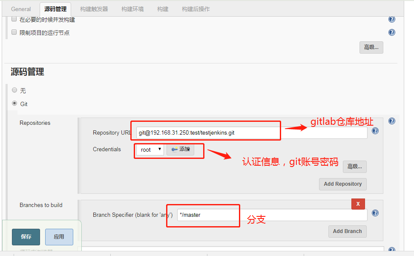
Task: Enable the 限制项目的运行节点 checkbox
Action: 14,32
